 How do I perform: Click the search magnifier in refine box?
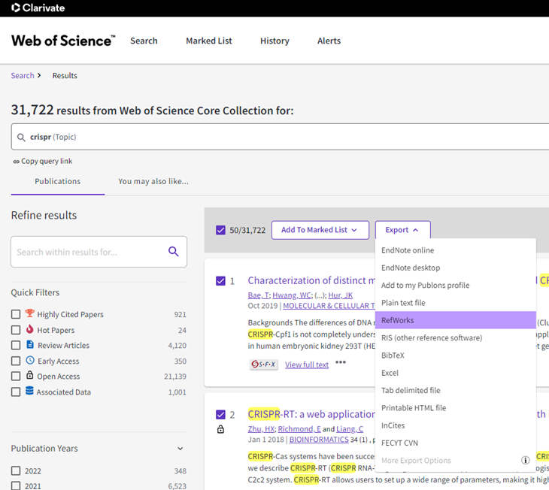(x=173, y=251)
